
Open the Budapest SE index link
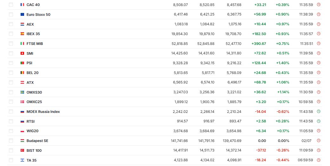[37, 141]
